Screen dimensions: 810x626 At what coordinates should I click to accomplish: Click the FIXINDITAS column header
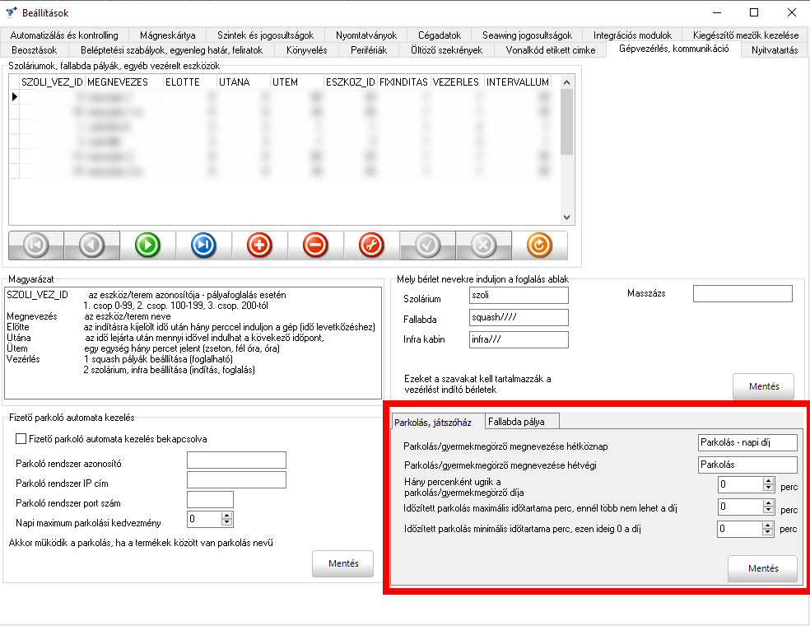[x=403, y=82]
